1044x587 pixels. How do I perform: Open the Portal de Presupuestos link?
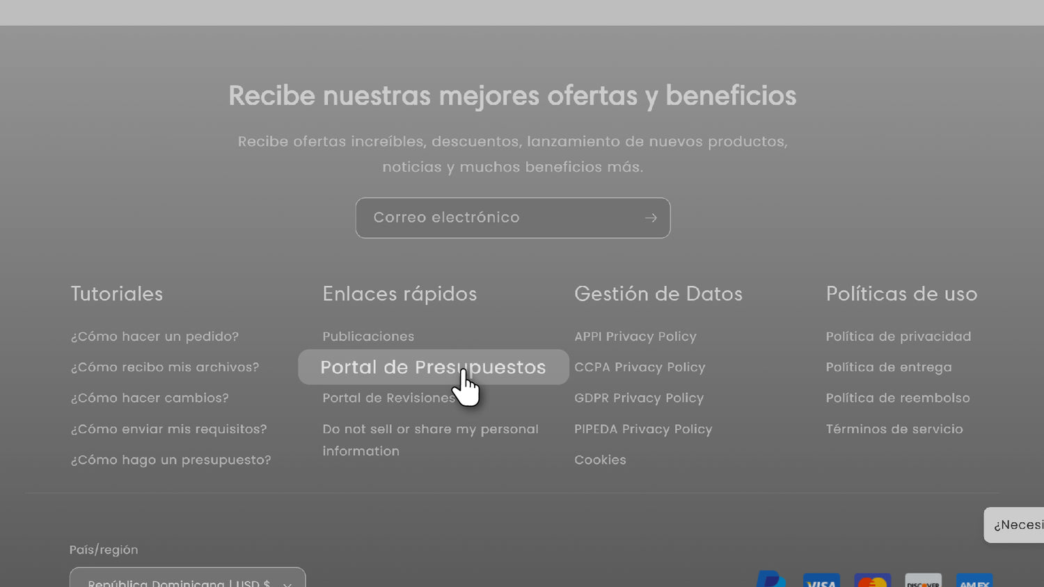433,367
